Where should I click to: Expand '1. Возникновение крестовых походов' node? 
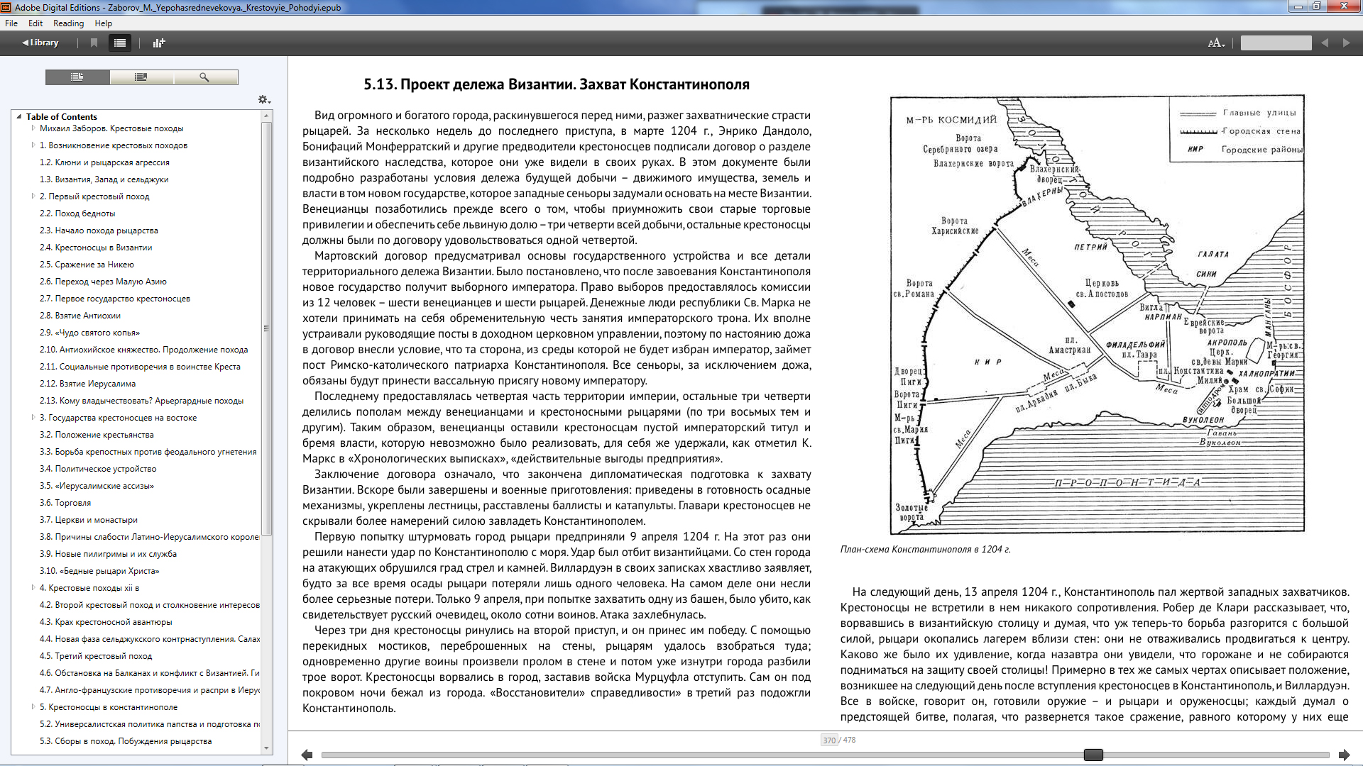coord(33,145)
